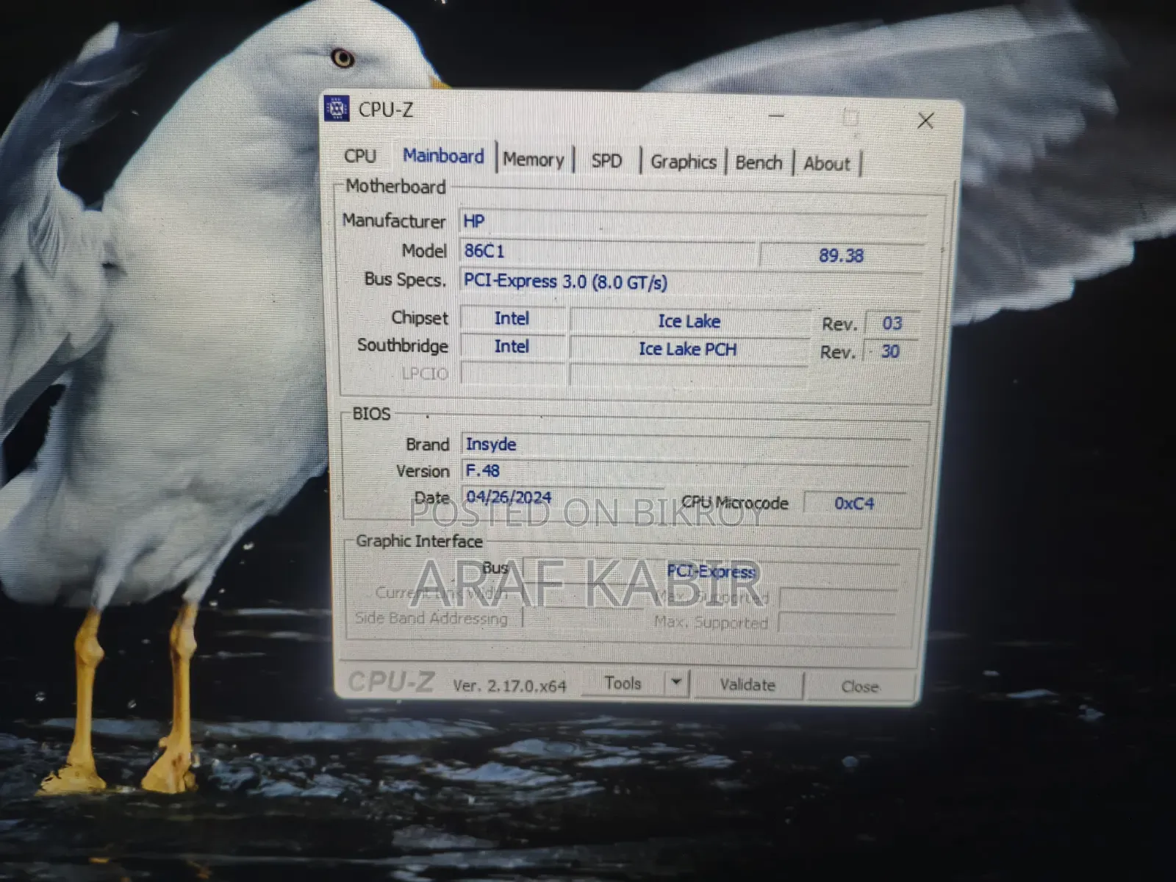Select the Mainboard tab
The width and height of the screenshot is (1176, 882).
pyautogui.click(x=443, y=156)
